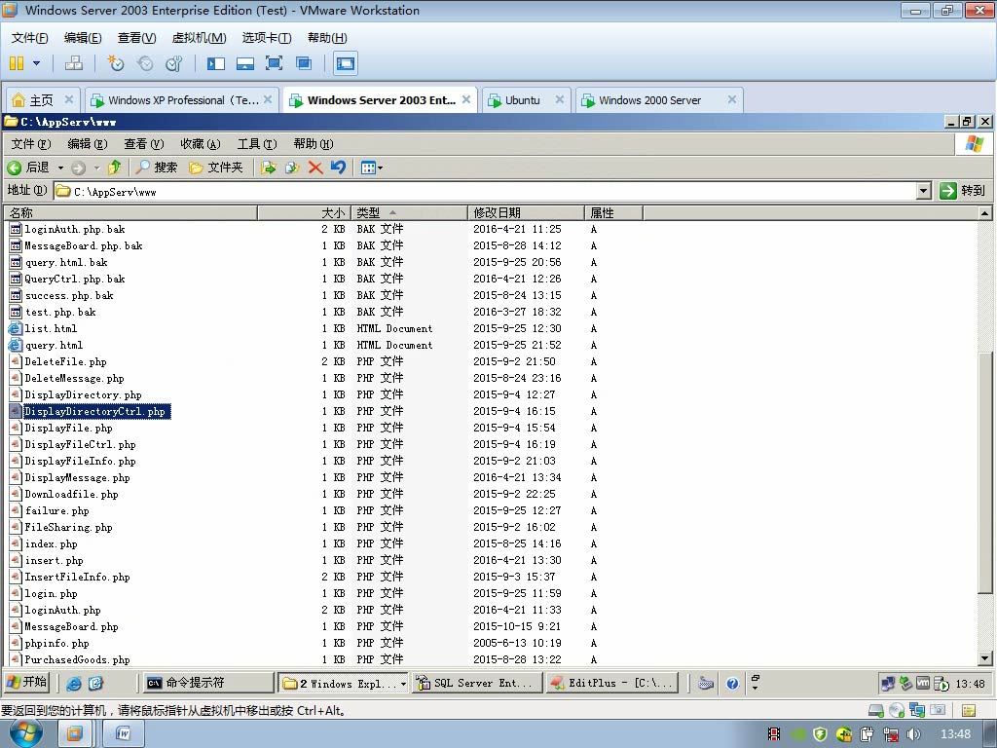Click the guest show desktop quick launch icon
Image resolution: width=997 pixels, height=748 pixels.
tap(96, 683)
